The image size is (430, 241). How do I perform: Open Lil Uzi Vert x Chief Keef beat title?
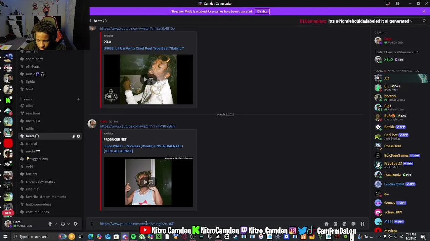(143, 48)
